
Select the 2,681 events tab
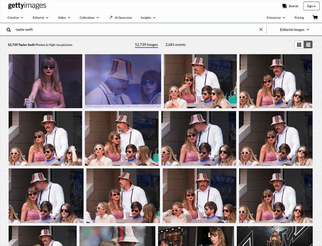click(x=175, y=45)
